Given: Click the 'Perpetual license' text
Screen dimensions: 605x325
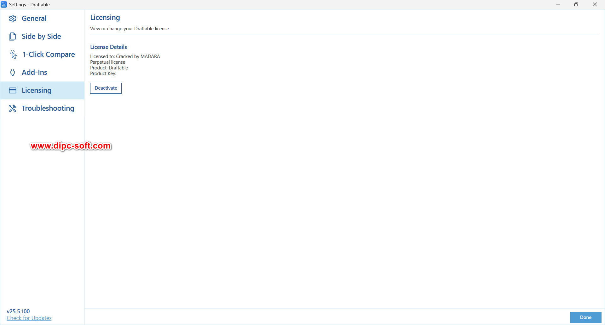Looking at the screenshot, I should [x=108, y=62].
